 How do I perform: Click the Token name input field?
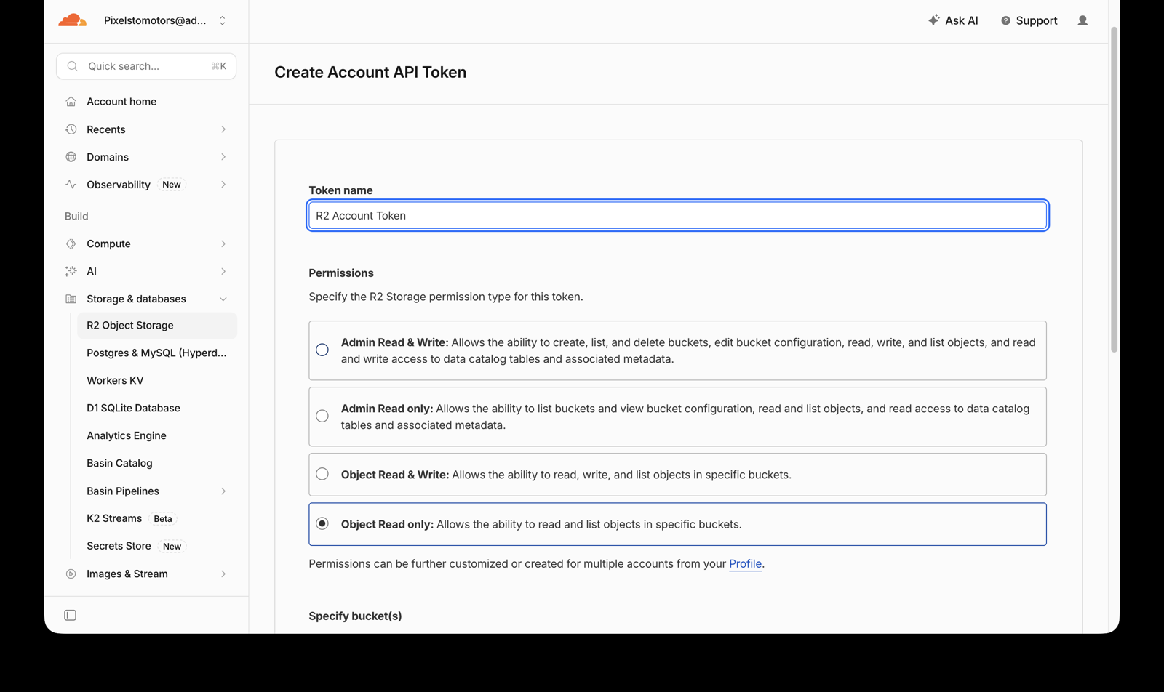click(677, 215)
